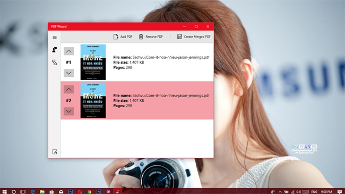Image resolution: width=345 pixels, height=194 pixels.
Task: Select the merge PDFs sidebar icon
Action: point(55,50)
